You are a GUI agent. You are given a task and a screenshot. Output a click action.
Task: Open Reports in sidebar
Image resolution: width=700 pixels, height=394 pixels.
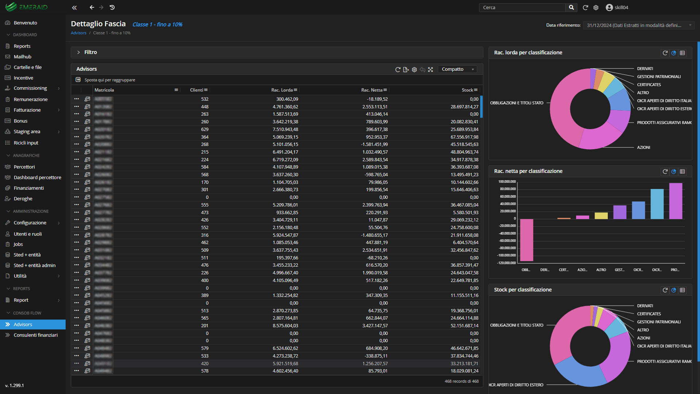[33, 46]
